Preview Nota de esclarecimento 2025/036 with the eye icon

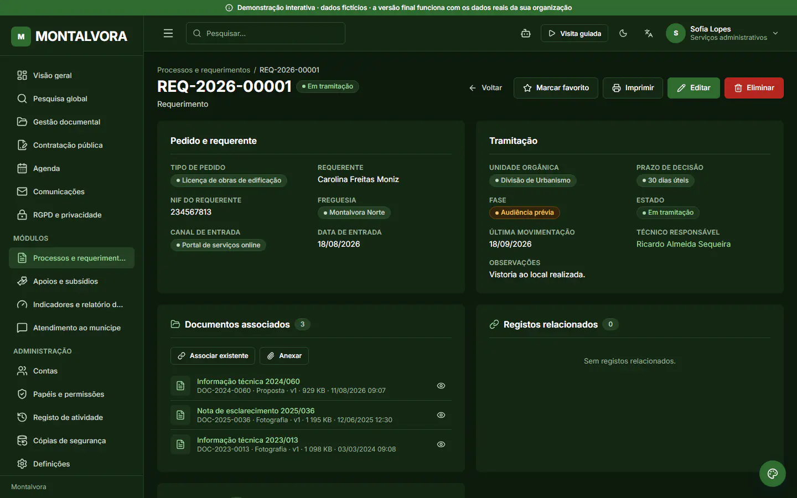click(441, 415)
